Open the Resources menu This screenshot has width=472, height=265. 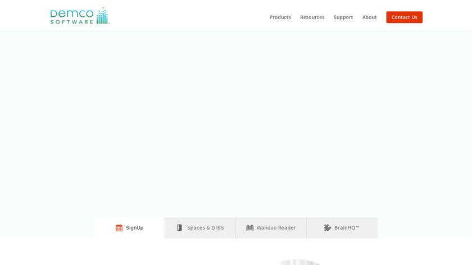click(x=312, y=17)
